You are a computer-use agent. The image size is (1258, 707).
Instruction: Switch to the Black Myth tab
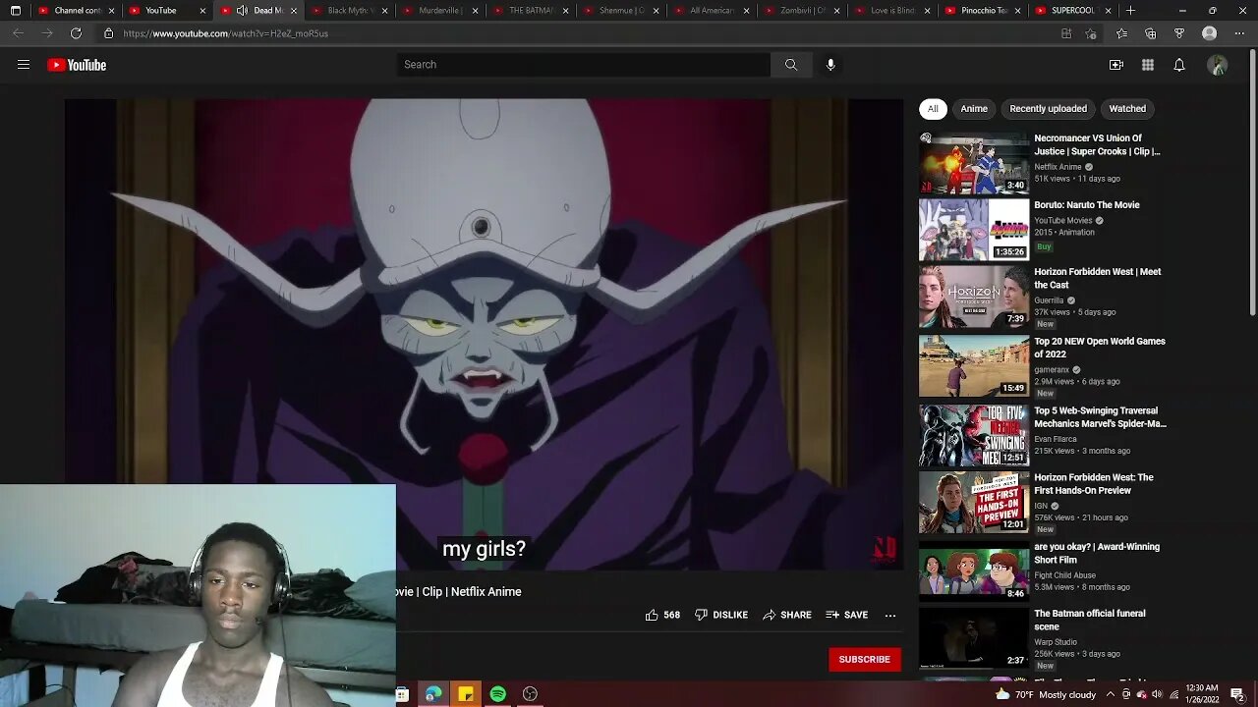point(349,11)
